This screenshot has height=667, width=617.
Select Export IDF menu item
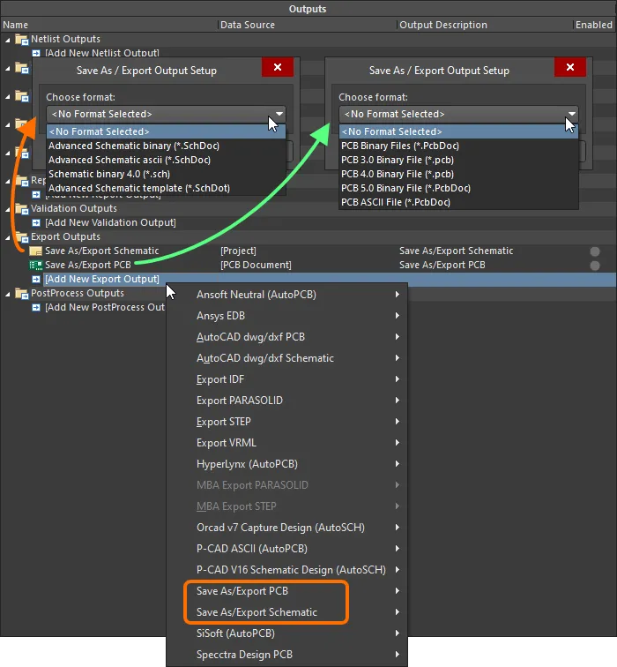click(286, 379)
